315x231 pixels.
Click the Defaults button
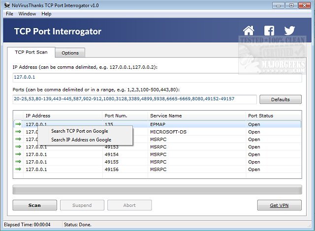[280, 99]
